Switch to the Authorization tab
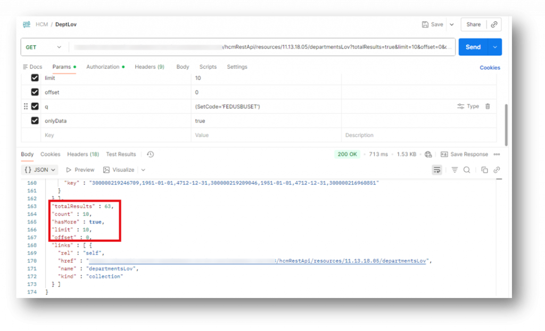545x331 pixels. point(105,66)
